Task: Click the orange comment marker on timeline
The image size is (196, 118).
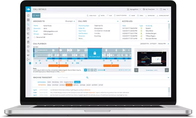Action: coord(61,60)
